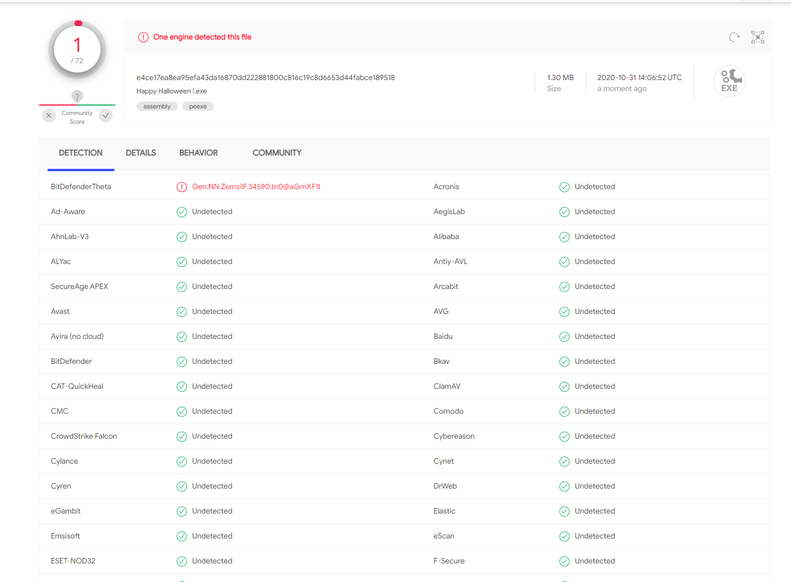Image resolution: width=791 pixels, height=582 pixels.
Task: Click the assembly tag
Action: 157,106
